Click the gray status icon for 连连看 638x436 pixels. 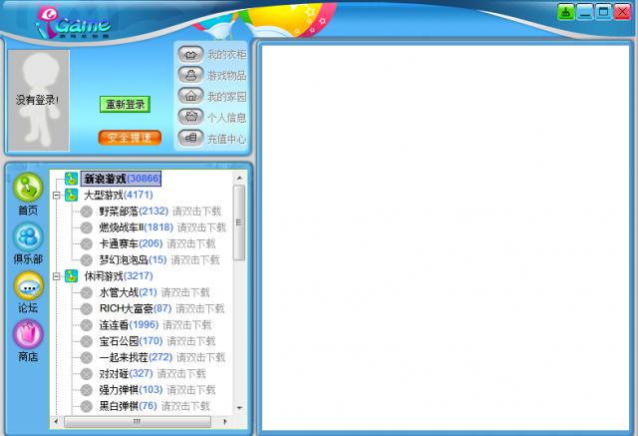tap(87, 325)
